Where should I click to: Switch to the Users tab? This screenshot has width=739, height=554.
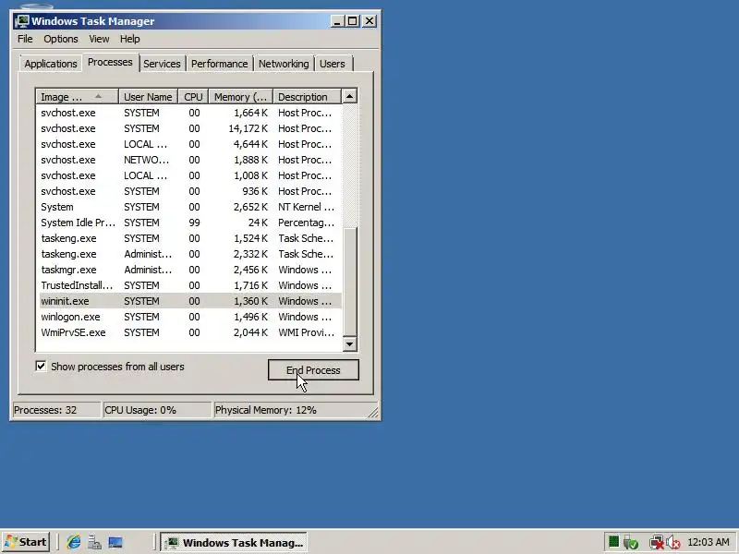[333, 64]
